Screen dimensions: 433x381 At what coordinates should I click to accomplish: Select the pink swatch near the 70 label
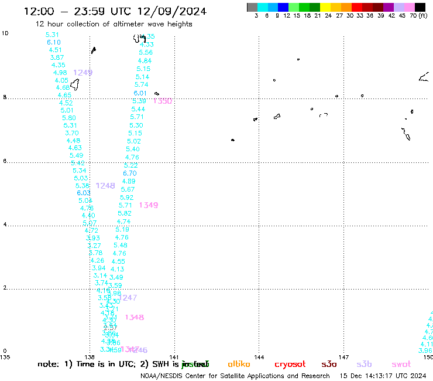409,7
